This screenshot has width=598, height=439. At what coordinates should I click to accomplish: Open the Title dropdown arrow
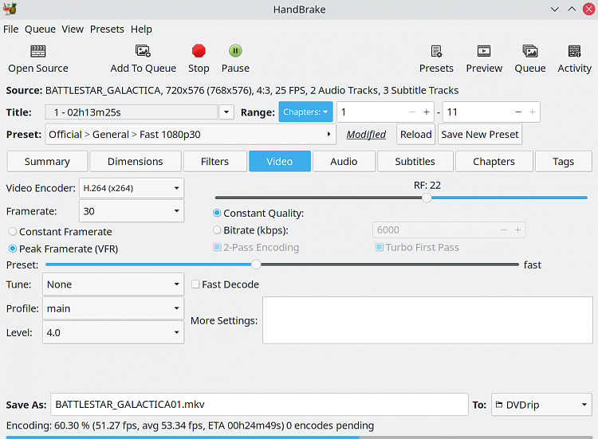[x=226, y=112]
